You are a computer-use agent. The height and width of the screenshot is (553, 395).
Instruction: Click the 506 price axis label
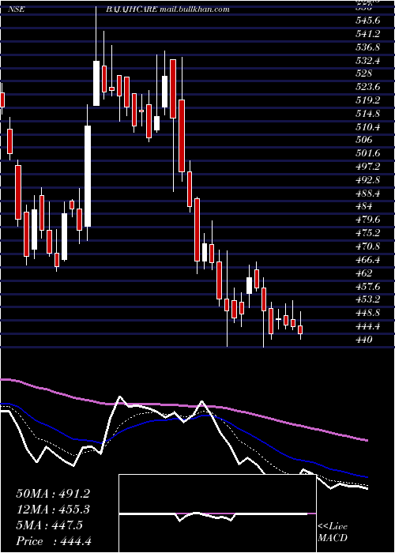tap(364, 140)
